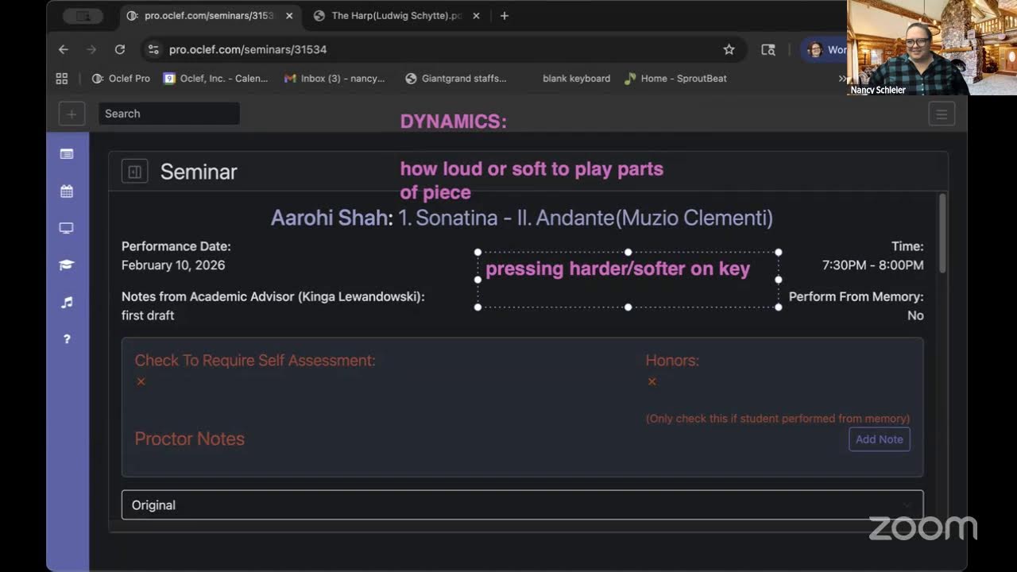View site information icon in address bar
The width and height of the screenshot is (1017, 572).
[x=154, y=49]
